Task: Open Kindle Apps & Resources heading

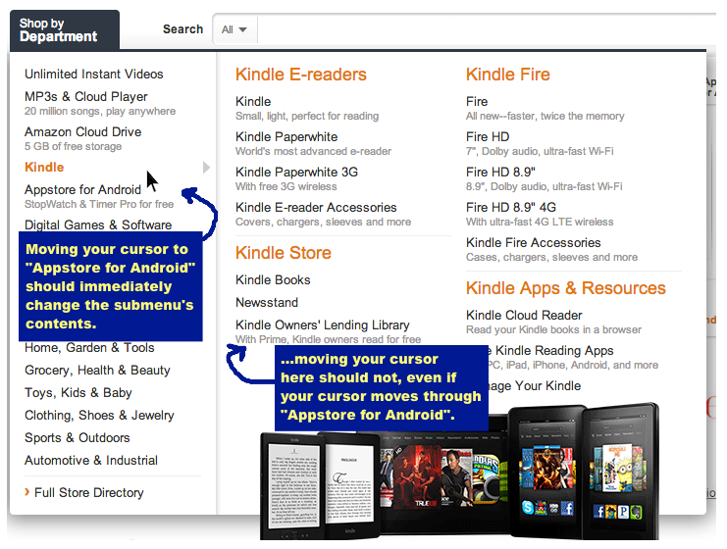Action: coord(566,288)
